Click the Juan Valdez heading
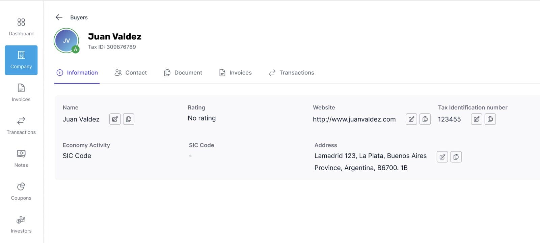This screenshot has height=243, width=540. (115, 36)
